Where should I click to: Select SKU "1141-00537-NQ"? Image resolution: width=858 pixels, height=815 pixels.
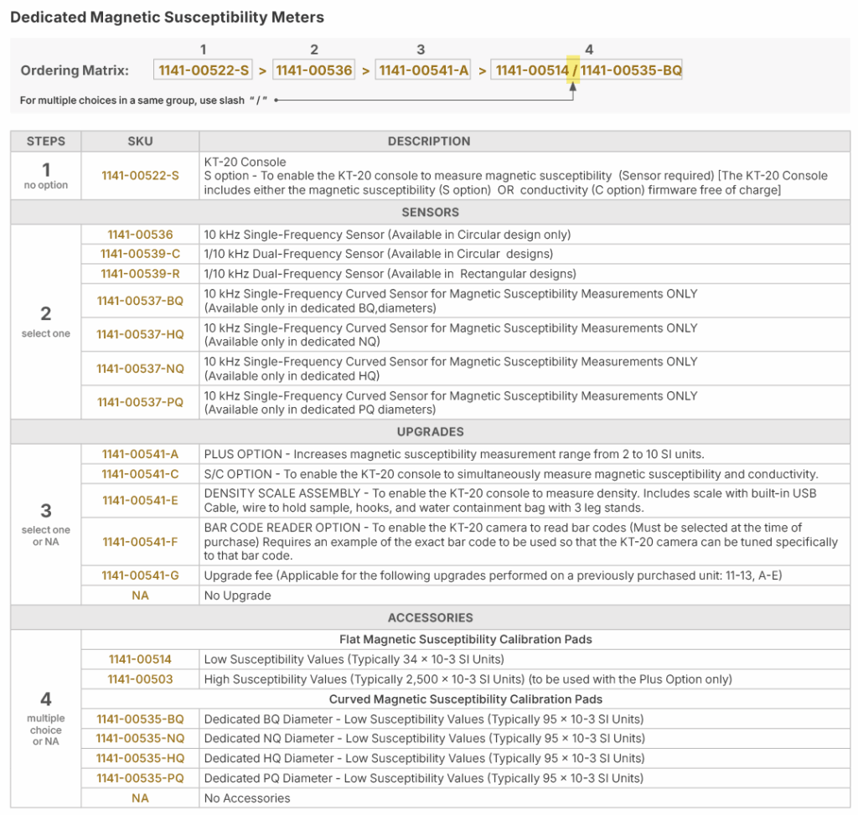(140, 369)
